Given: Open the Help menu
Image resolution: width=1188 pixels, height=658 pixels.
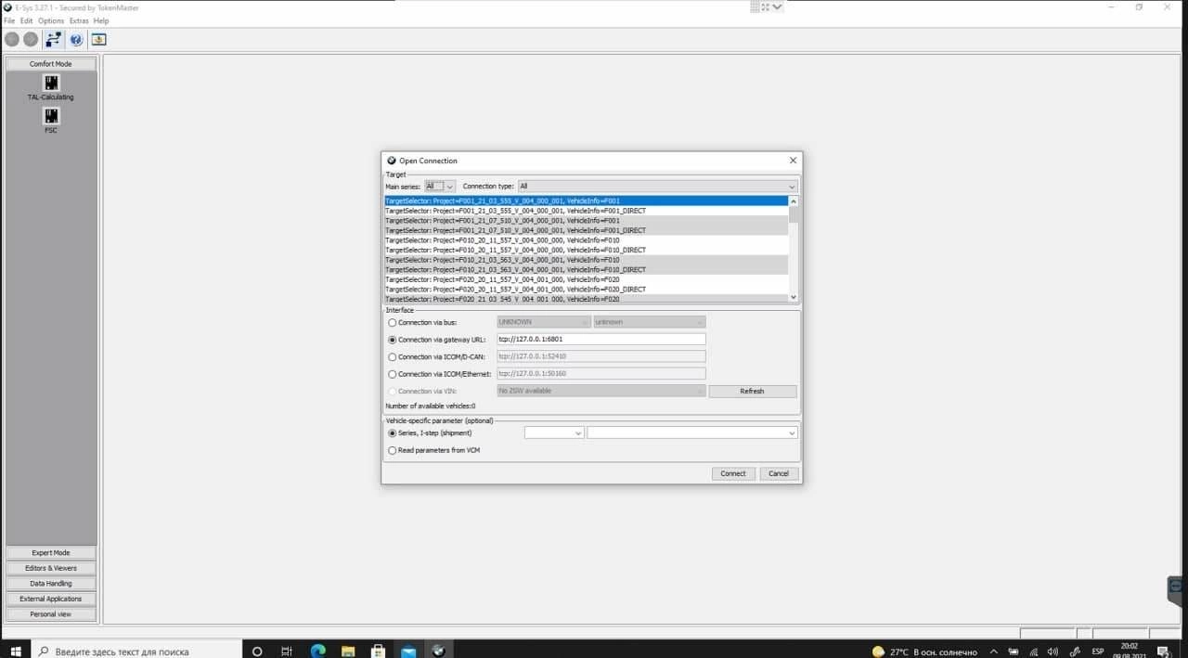Looking at the screenshot, I should 101,20.
